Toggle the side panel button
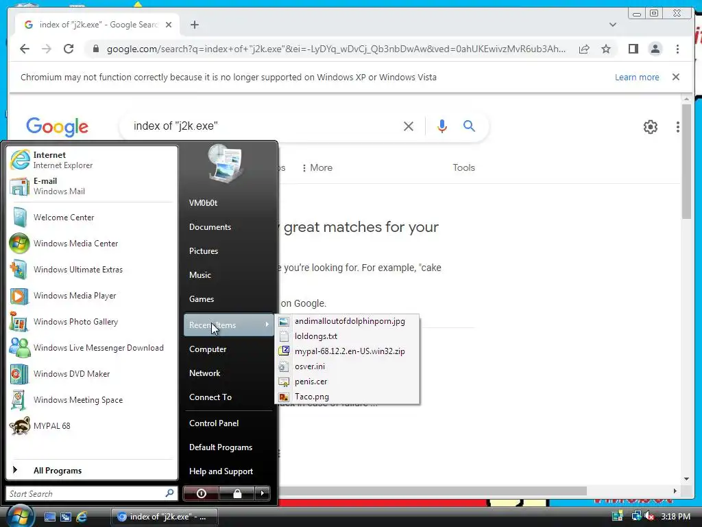Screen dimensions: 702x527 [x=633, y=49]
